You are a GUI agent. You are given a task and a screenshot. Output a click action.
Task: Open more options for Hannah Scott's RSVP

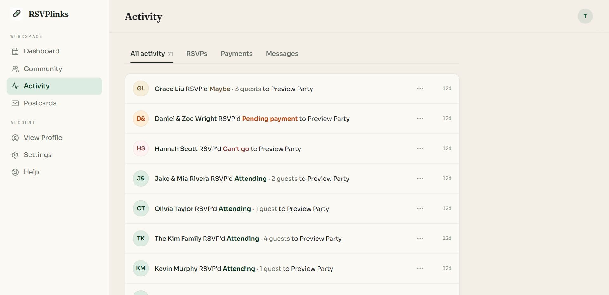(420, 148)
